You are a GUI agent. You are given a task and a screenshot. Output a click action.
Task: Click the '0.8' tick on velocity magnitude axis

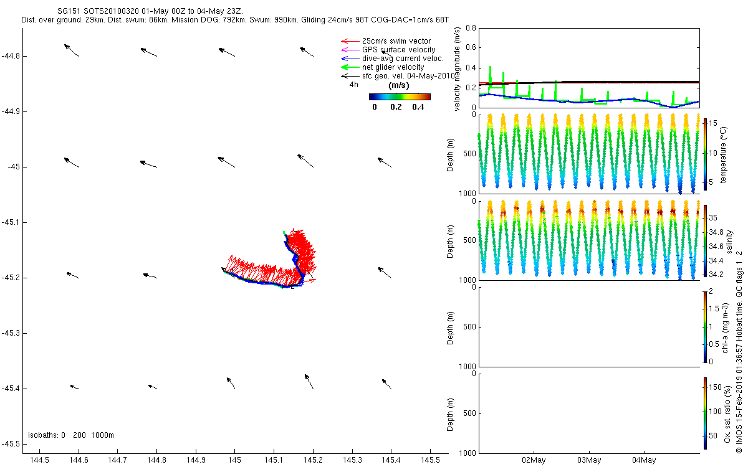(x=471, y=29)
